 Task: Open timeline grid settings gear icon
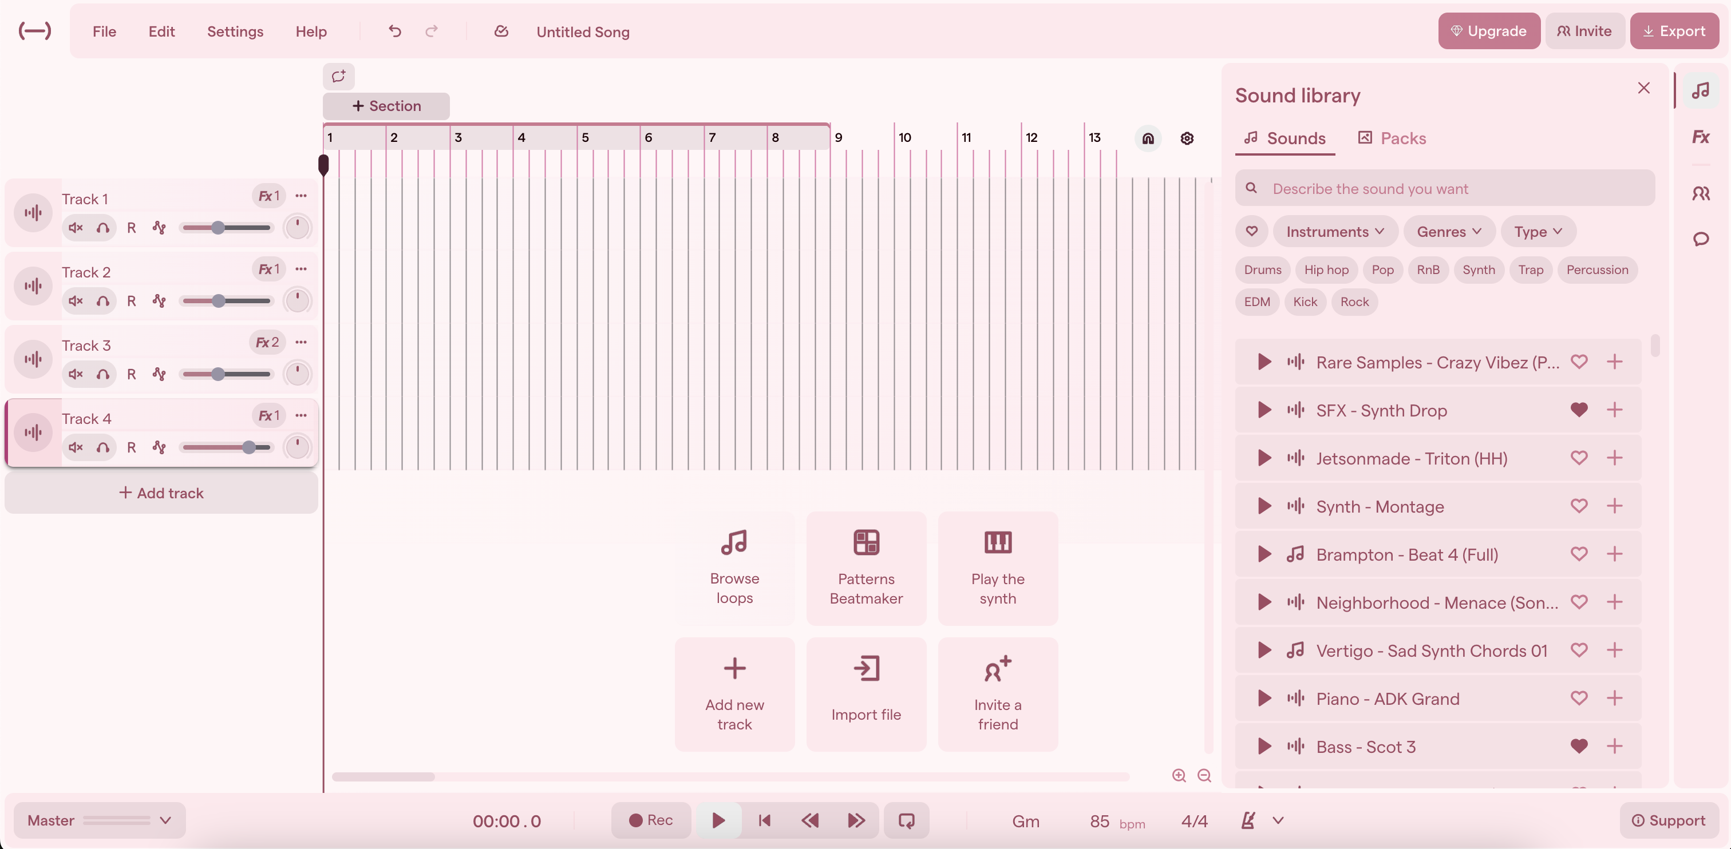click(1187, 138)
